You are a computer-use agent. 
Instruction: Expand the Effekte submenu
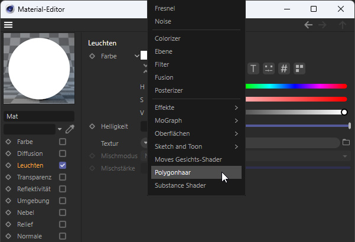click(196, 107)
